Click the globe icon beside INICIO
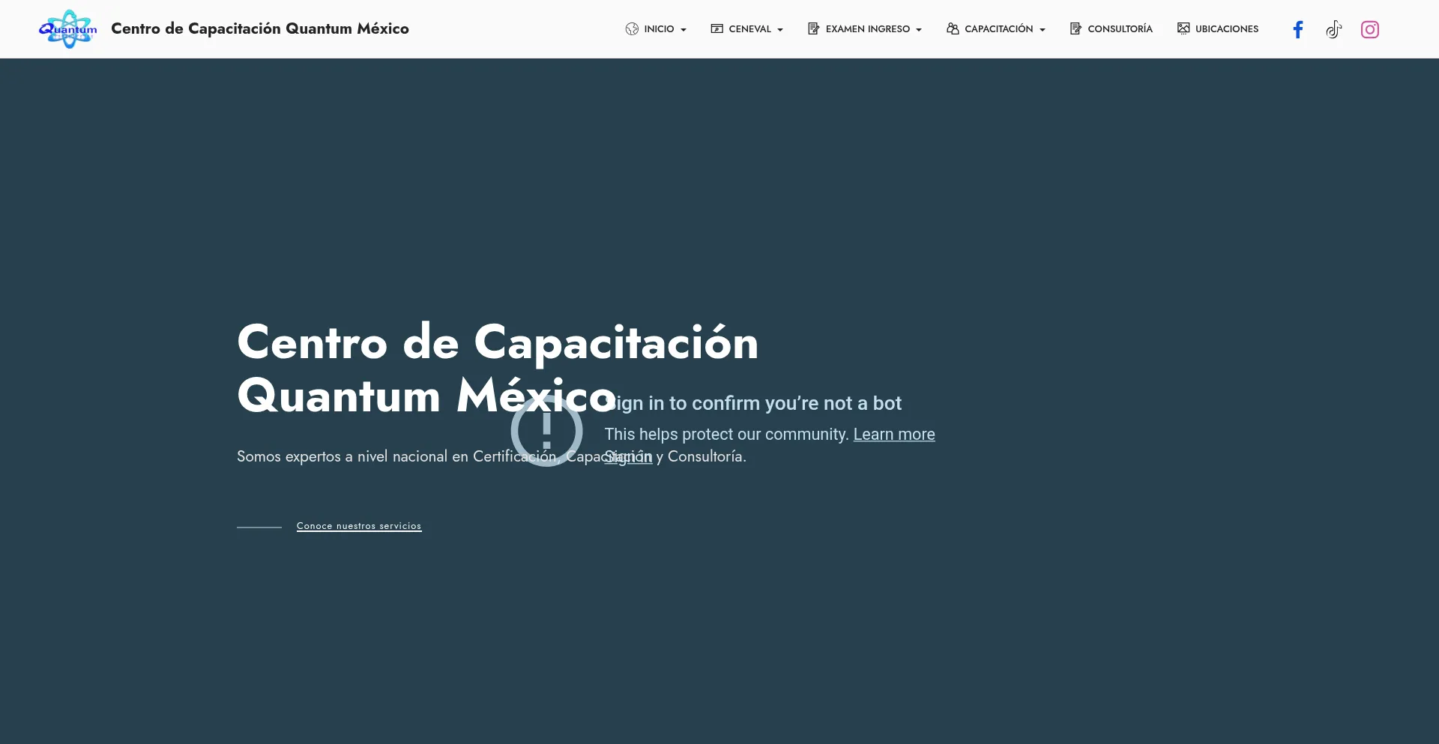1439x744 pixels. pyautogui.click(x=632, y=29)
